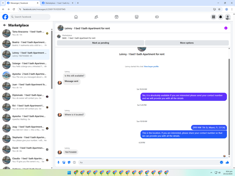Click the $600 listing thumbnail under header
This screenshot has height=176, width=235.
59,37
